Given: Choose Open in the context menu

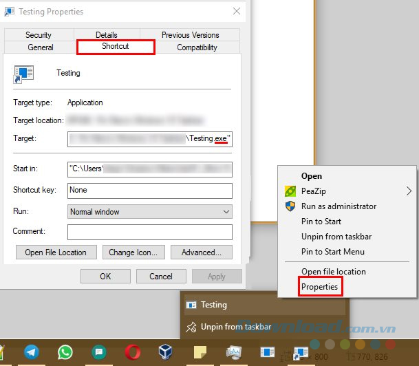Looking at the screenshot, I should pyautogui.click(x=311, y=176).
